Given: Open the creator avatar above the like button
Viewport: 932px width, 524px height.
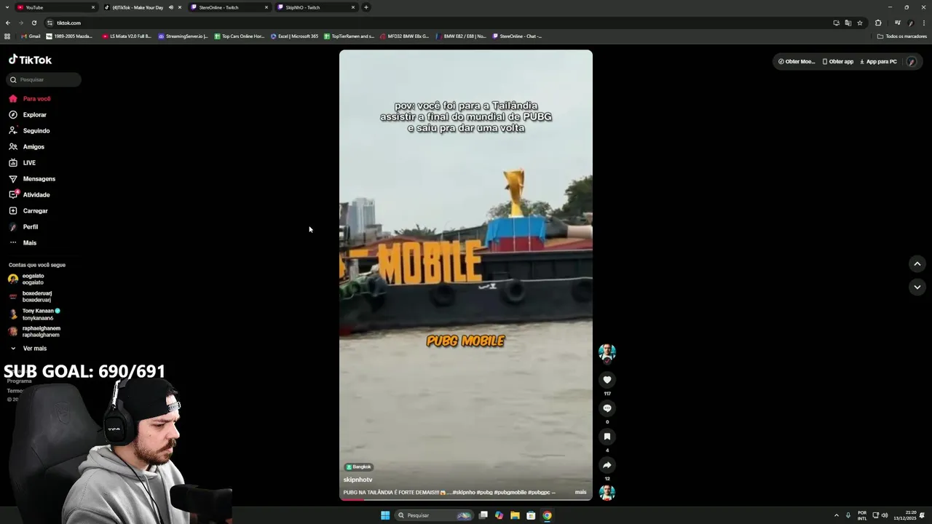Looking at the screenshot, I should click(x=607, y=353).
